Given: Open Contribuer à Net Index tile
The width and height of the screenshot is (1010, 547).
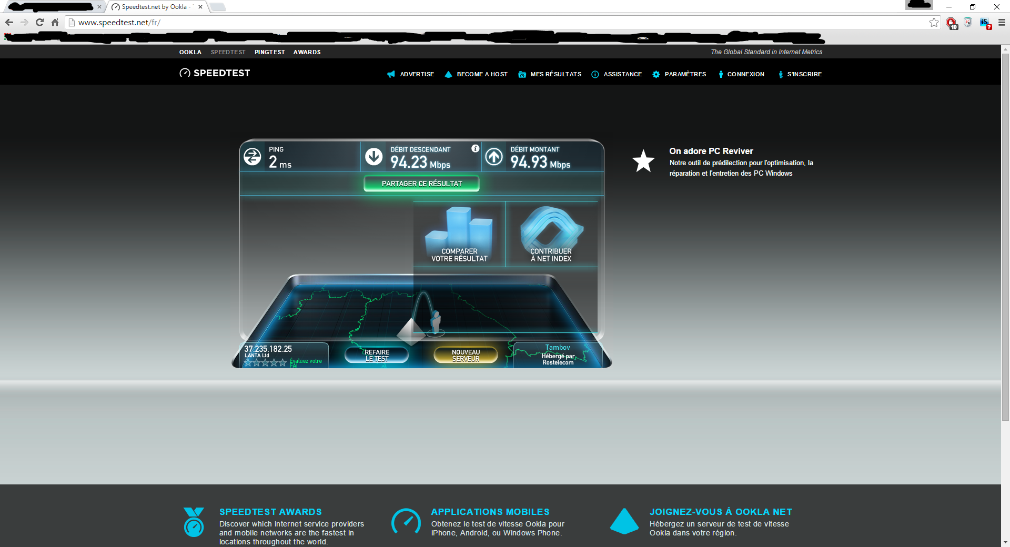Looking at the screenshot, I should point(551,235).
